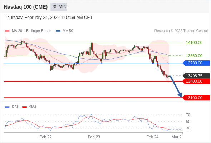The height and width of the screenshot is (143, 211).
Task: Toggle the MA 20 + Bollinger Bands legend label
Action: coord(31,31)
